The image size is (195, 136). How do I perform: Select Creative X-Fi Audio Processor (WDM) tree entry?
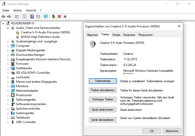click(x=45, y=32)
